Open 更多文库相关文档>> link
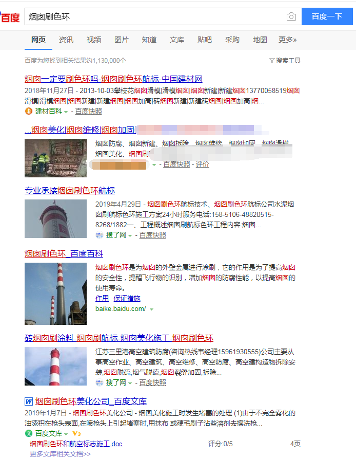 point(60,454)
